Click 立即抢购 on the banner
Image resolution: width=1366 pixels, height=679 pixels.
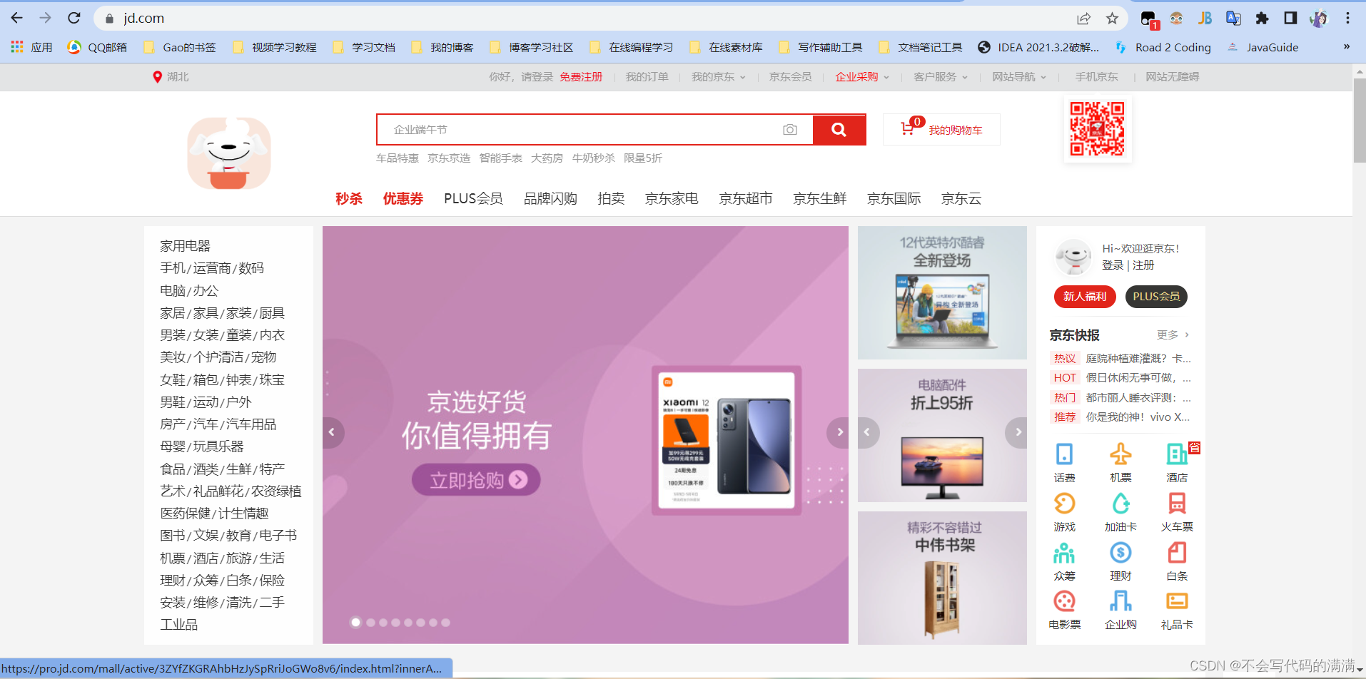point(476,480)
